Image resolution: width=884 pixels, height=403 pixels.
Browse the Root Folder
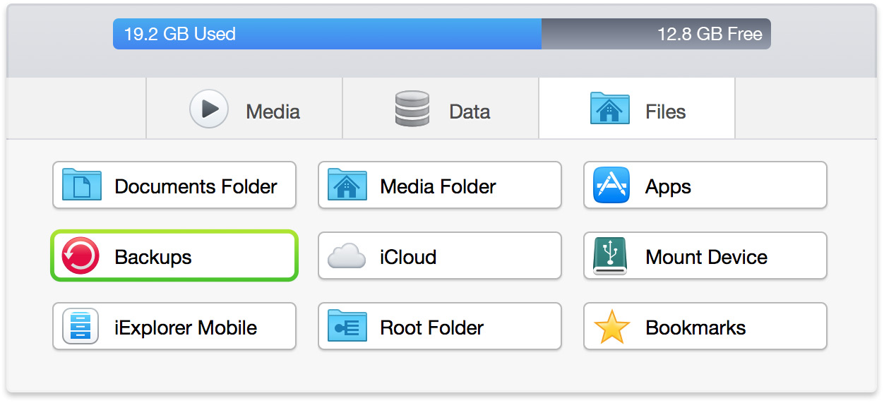pyautogui.click(x=431, y=327)
